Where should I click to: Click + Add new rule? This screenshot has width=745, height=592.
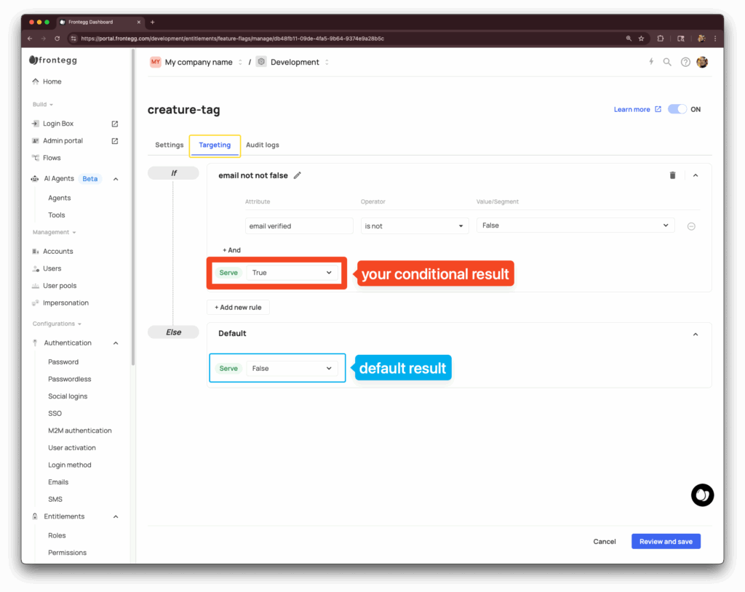click(238, 308)
